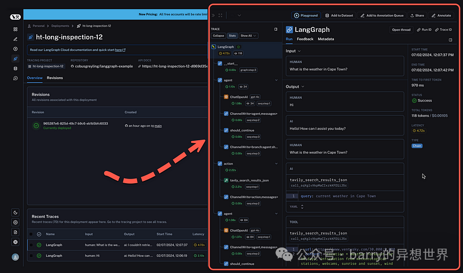Copy the Run ID
Viewport: 463px width, 273px height.
click(424, 30)
